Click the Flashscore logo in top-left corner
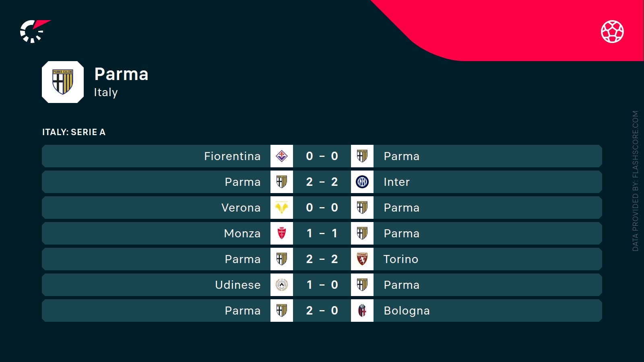 coord(34,31)
